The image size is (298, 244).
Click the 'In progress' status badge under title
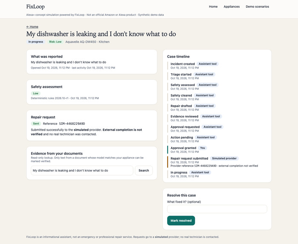tap(36, 42)
